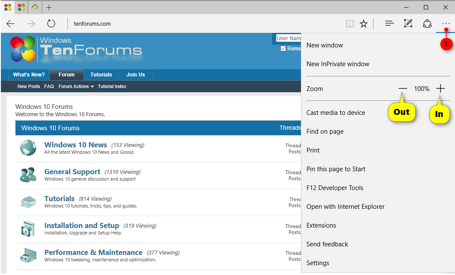Open the What's New? nav tab
The height and width of the screenshot is (275, 455).
click(29, 75)
